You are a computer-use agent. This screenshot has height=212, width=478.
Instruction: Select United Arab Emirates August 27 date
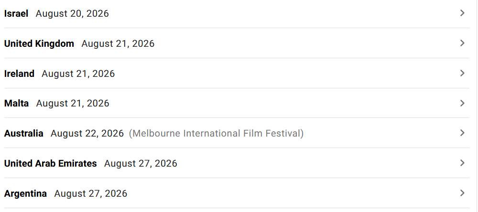(x=141, y=164)
